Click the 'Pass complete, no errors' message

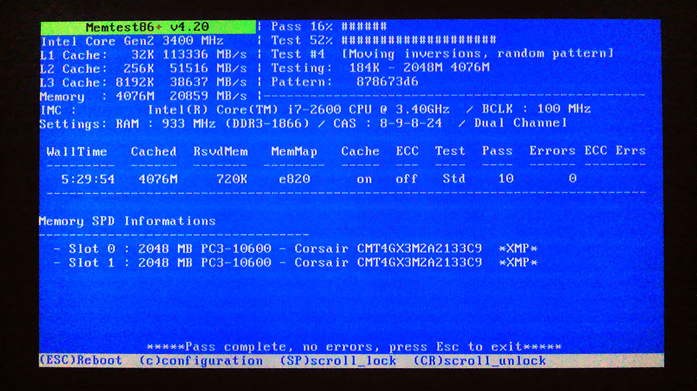coord(354,347)
